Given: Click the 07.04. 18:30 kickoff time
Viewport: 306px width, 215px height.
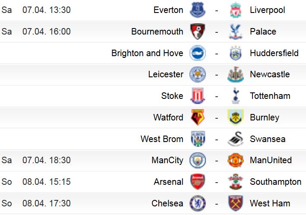Looking at the screenshot, I should [x=47, y=160].
